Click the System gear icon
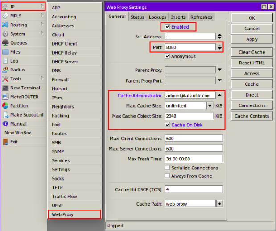The width and height of the screenshot is (276, 231). tap(5, 34)
